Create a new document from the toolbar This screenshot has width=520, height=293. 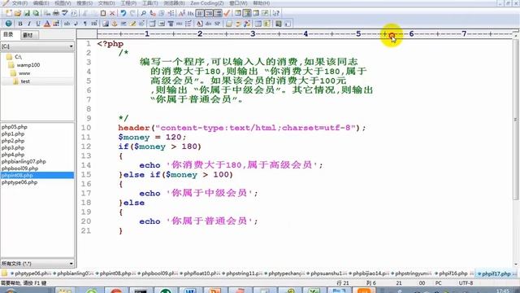9,13
